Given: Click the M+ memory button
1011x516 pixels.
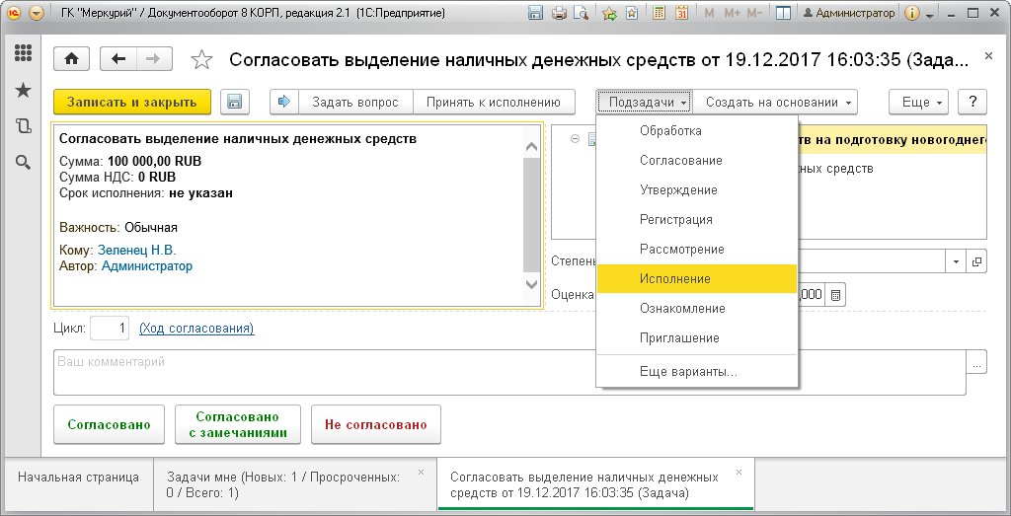Looking at the screenshot, I should (732, 13).
